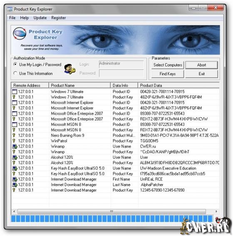Click the Password input field

pos(121,73)
